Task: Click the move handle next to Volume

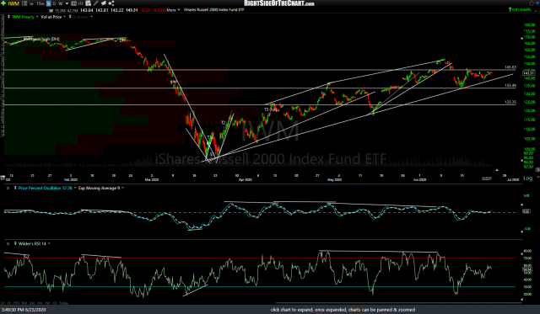Action: 70,17
